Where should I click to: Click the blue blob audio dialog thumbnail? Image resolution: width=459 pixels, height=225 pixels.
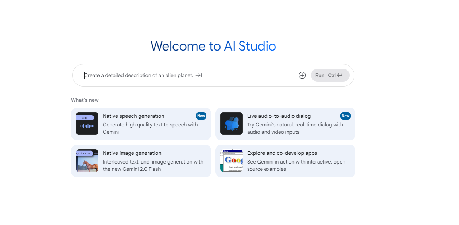click(232, 124)
